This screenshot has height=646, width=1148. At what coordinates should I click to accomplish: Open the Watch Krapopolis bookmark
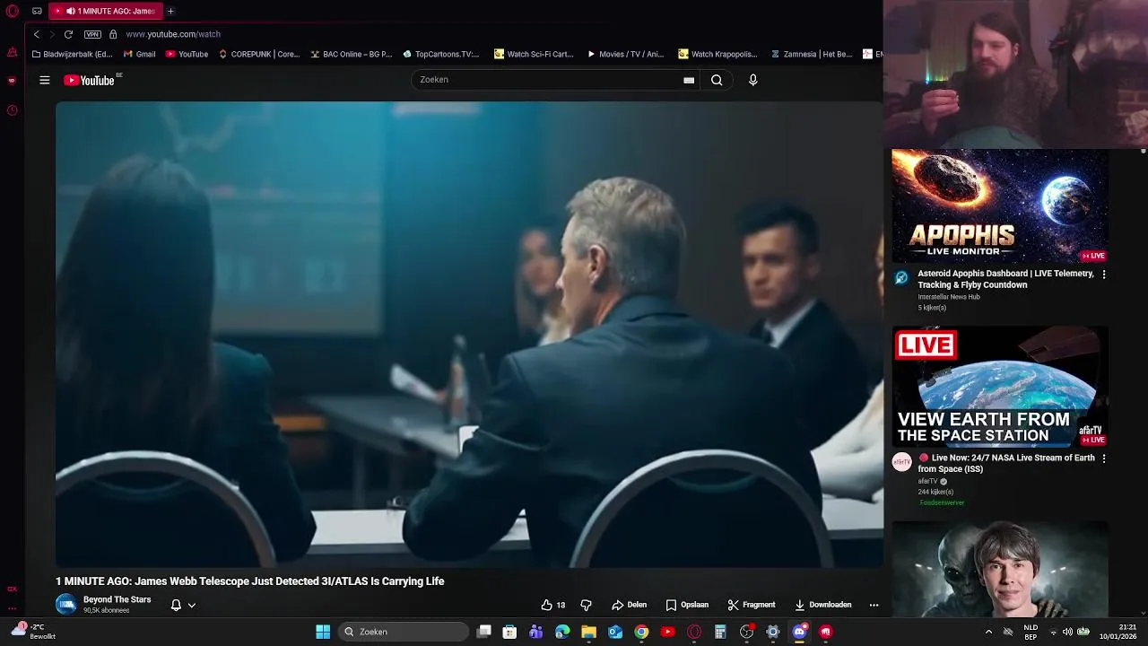pyautogui.click(x=717, y=54)
